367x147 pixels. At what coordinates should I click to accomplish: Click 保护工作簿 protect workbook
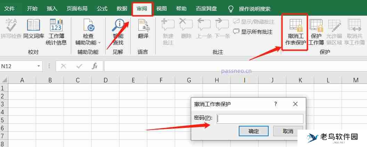tap(316, 32)
